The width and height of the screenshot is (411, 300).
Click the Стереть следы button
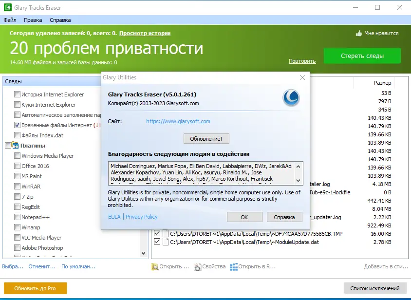pyautogui.click(x=362, y=56)
